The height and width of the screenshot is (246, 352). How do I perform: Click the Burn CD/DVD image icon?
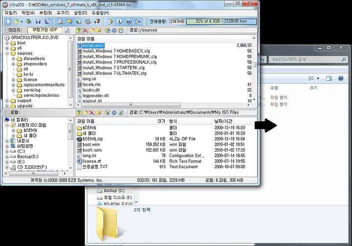(97, 22)
